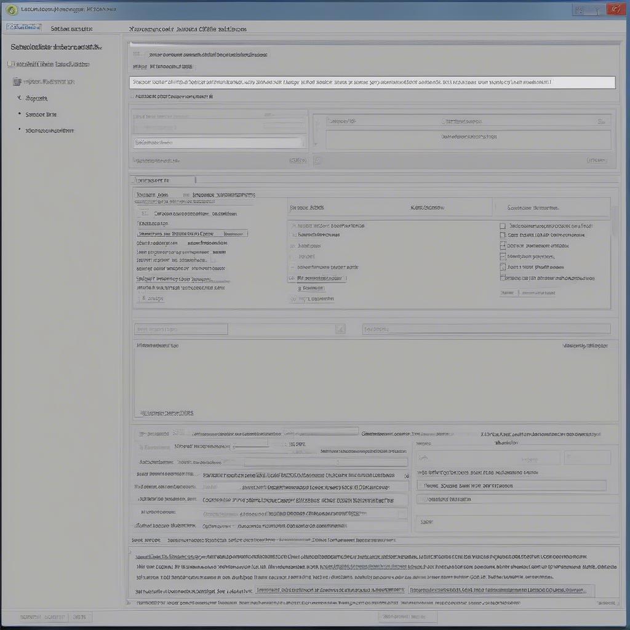
Task: Close the window with the red button
Action: pos(615,9)
